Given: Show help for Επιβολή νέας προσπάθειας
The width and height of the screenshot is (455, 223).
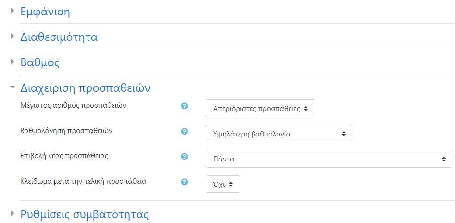Looking at the screenshot, I should tap(184, 157).
